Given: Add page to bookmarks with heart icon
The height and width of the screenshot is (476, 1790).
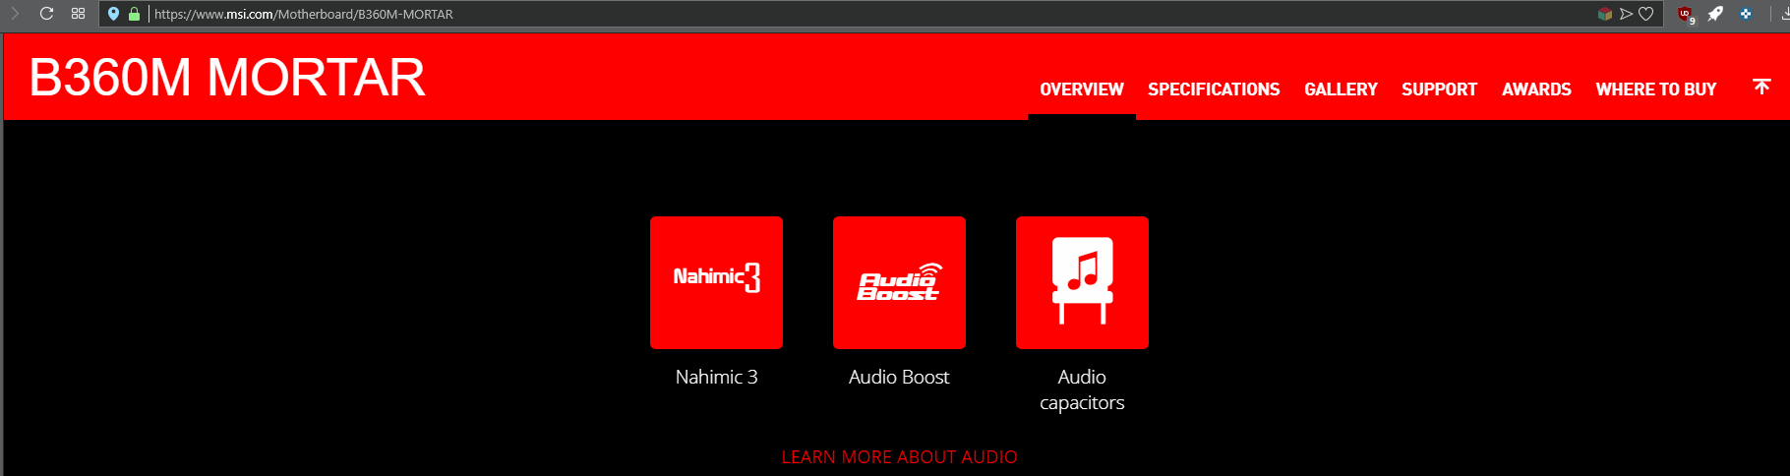Looking at the screenshot, I should 1646,14.
